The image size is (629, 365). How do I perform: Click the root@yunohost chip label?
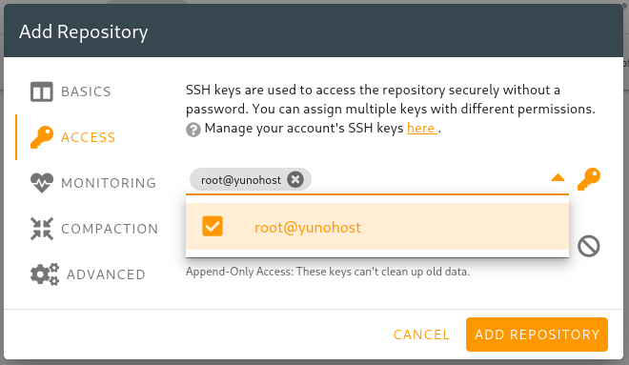tap(241, 180)
